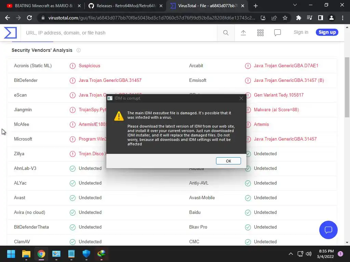The width and height of the screenshot is (350, 262).
Task: Open Windows Security shield in taskbar
Action: pos(86,254)
